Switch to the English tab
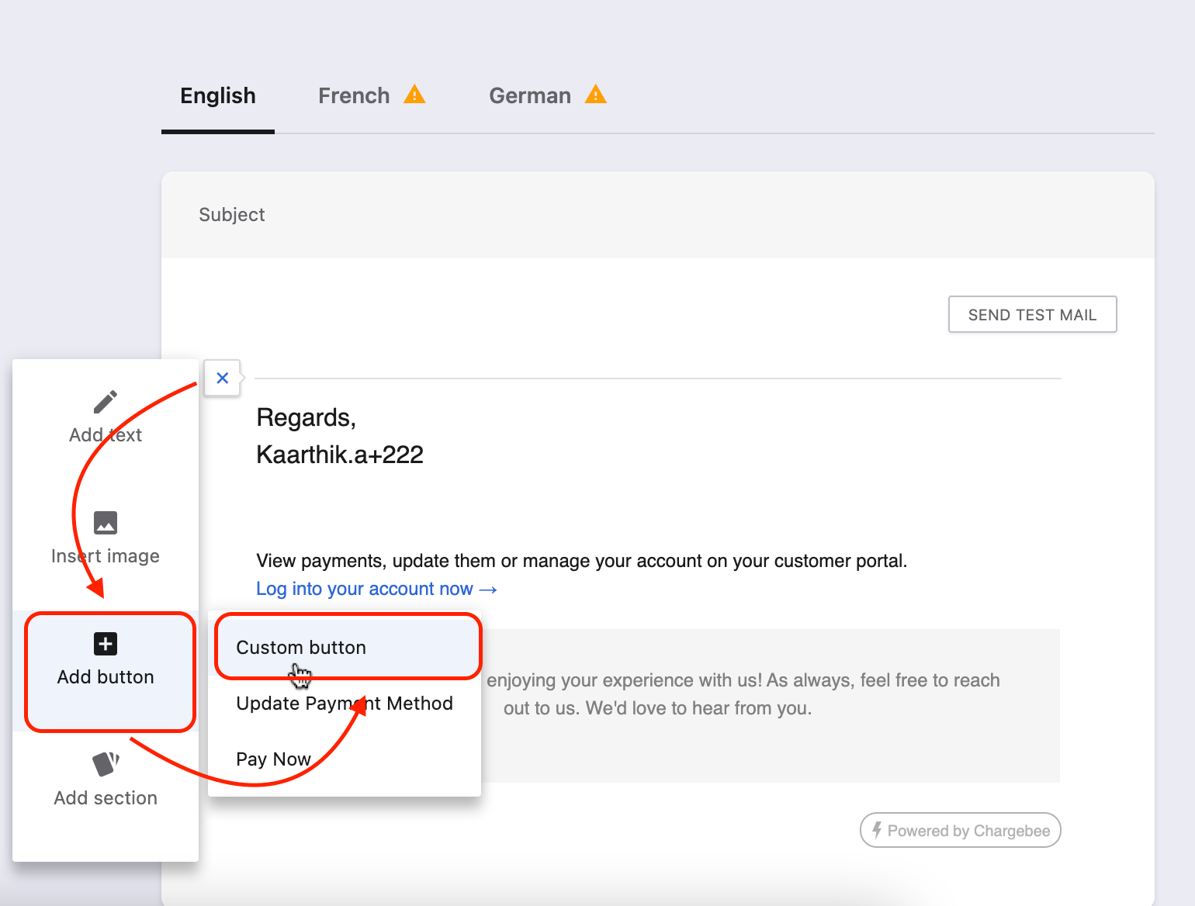The width and height of the screenshot is (1195, 906). (x=218, y=96)
